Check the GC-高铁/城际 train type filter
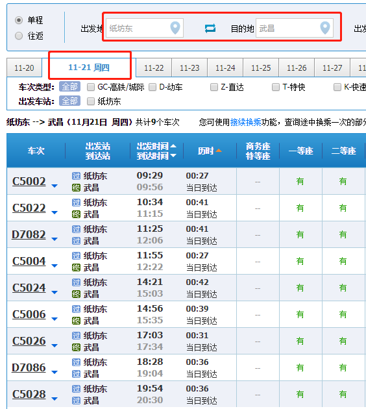The width and height of the screenshot is (366, 409). click(x=90, y=87)
